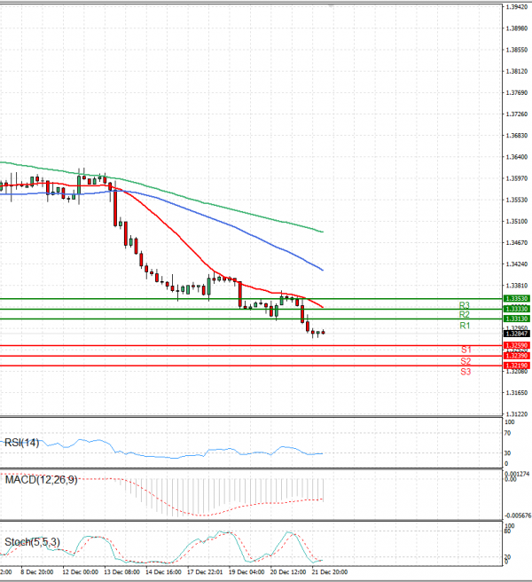Click the 1.31650 price axis value

[x=517, y=393]
